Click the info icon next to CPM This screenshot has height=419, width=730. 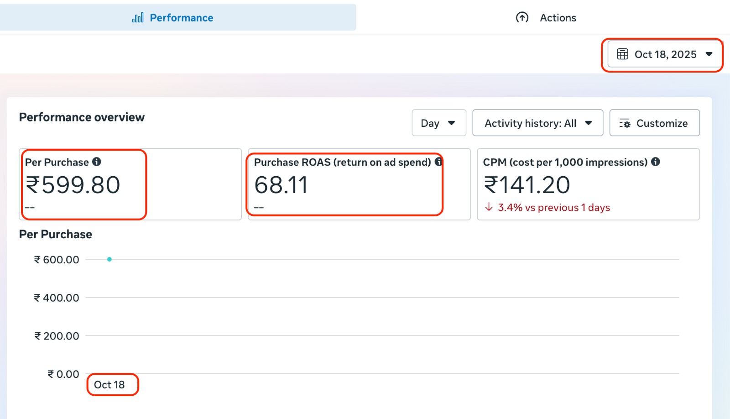[656, 161]
